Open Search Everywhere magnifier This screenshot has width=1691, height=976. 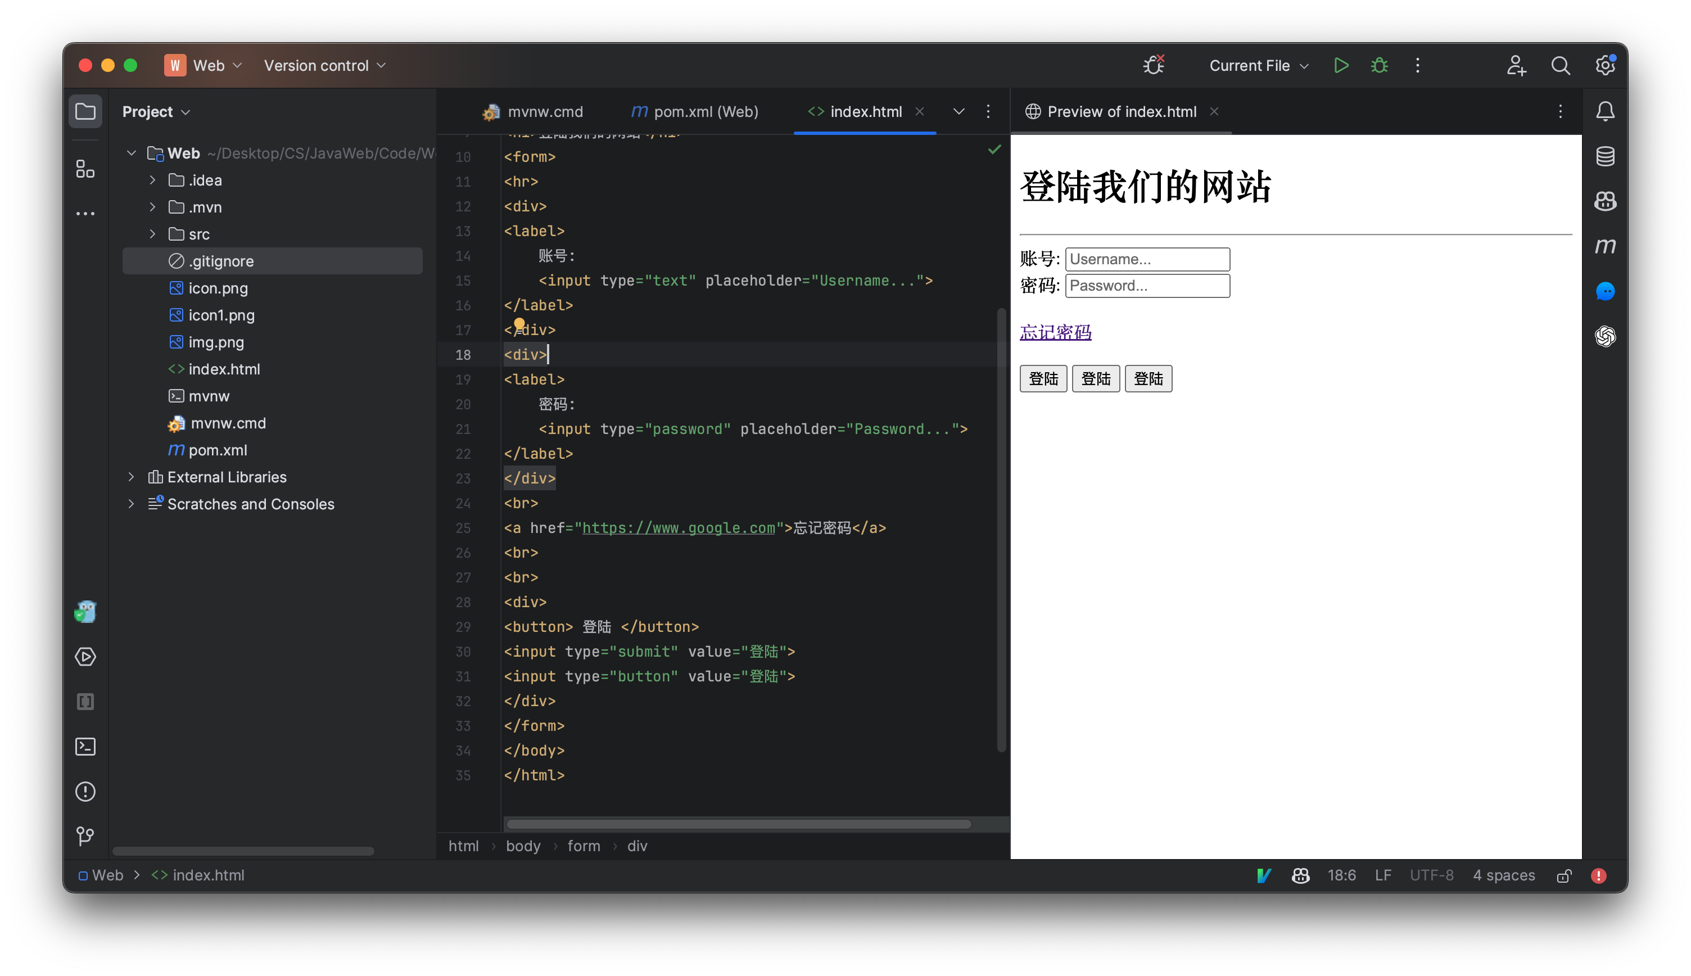(x=1561, y=65)
